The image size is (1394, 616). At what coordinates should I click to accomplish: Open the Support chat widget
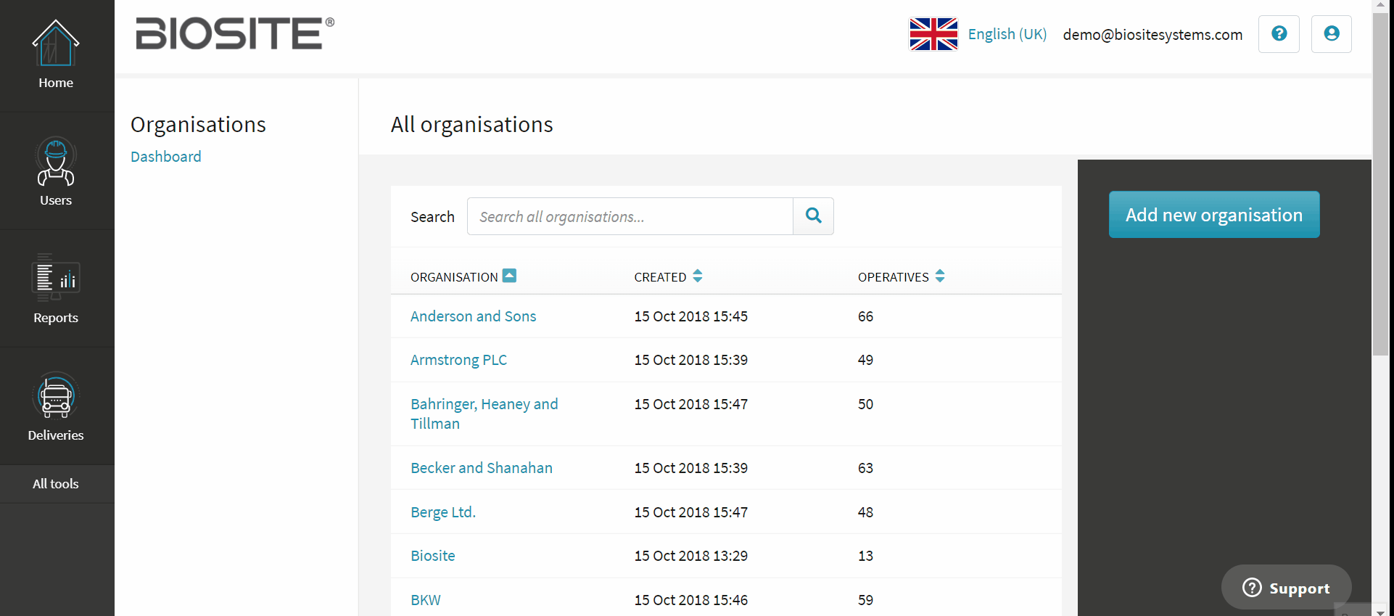(1286, 588)
